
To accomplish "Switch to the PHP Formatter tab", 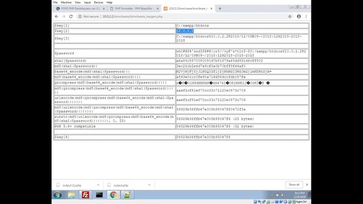I will 134,8.
